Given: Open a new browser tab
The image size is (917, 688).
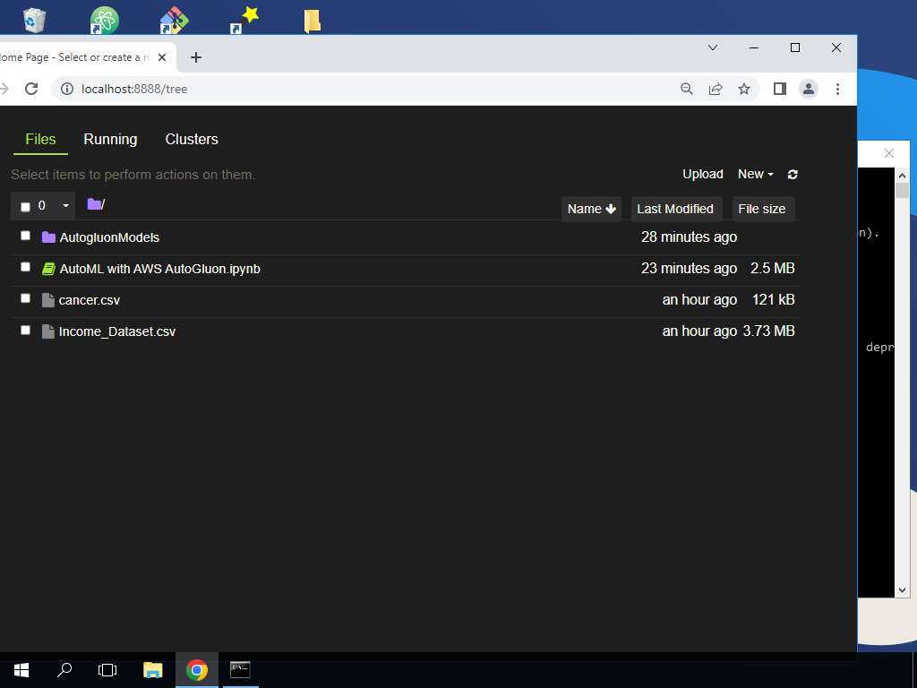Looking at the screenshot, I should pos(196,57).
